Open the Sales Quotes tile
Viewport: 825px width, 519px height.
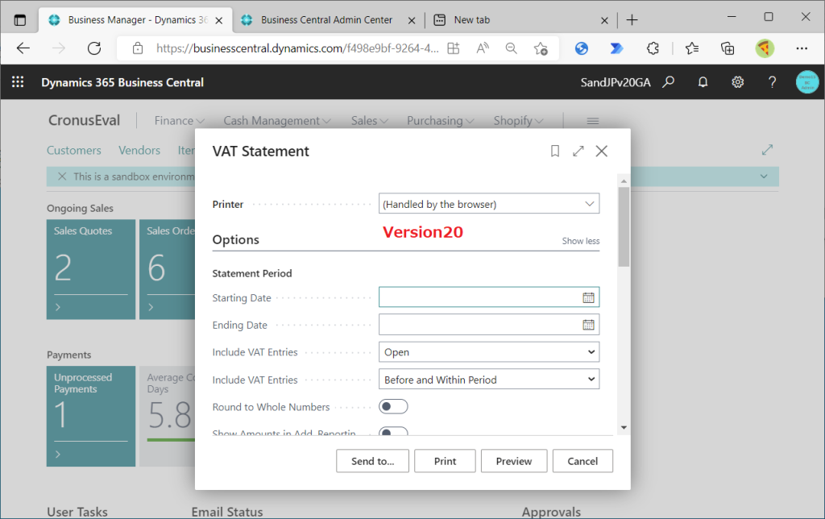tap(91, 269)
